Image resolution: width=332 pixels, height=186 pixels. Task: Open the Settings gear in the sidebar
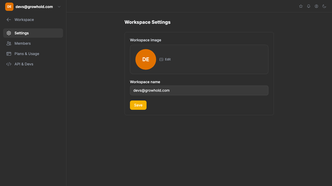[x=9, y=33]
